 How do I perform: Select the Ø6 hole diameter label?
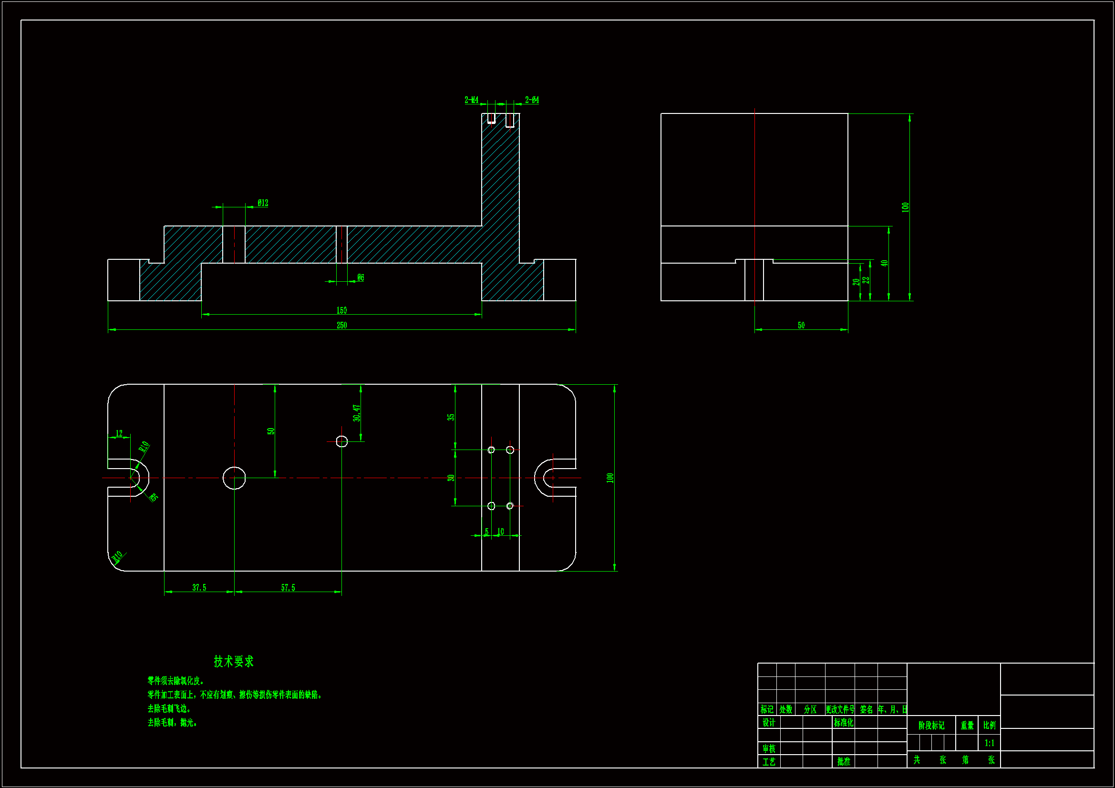click(361, 278)
